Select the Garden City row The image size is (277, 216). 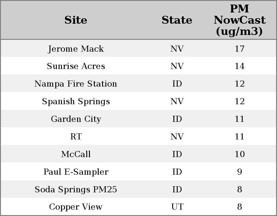[76, 119]
